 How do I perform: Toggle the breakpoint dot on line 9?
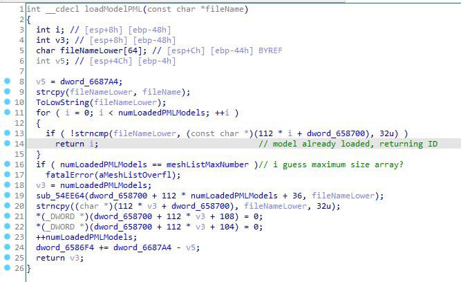click(8, 91)
